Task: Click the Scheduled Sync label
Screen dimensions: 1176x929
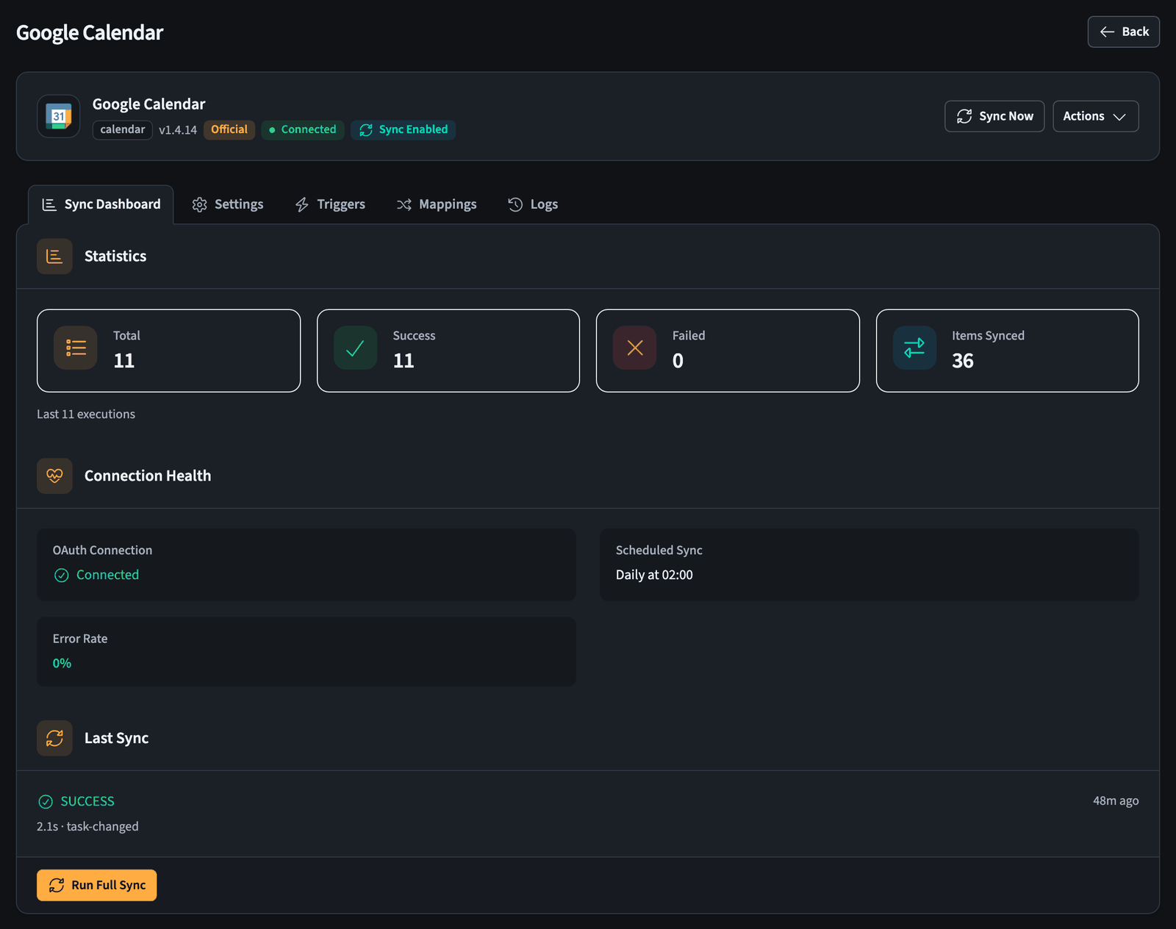Action: 659,550
